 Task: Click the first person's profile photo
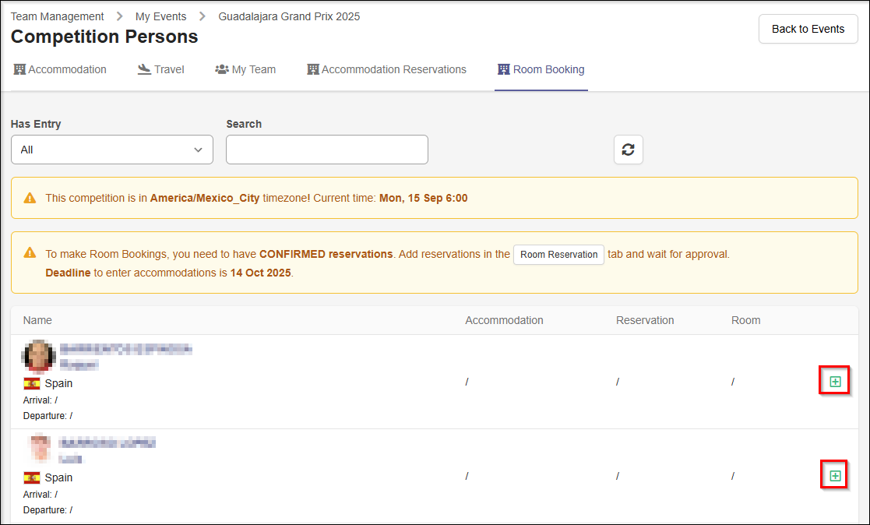tap(38, 355)
